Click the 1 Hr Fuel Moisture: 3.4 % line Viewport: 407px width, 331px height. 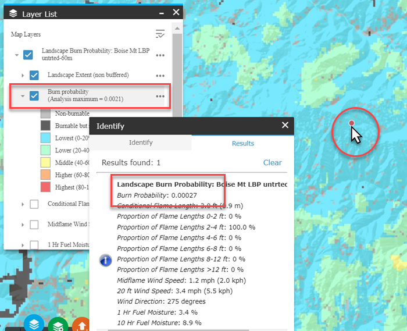pyautogui.click(x=157, y=312)
